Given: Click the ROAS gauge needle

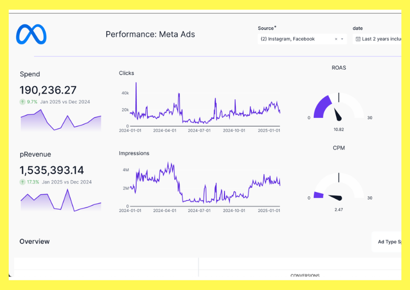Looking at the screenshot, I should pos(338,115).
